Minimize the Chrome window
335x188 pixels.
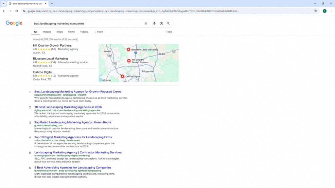point(315,3)
